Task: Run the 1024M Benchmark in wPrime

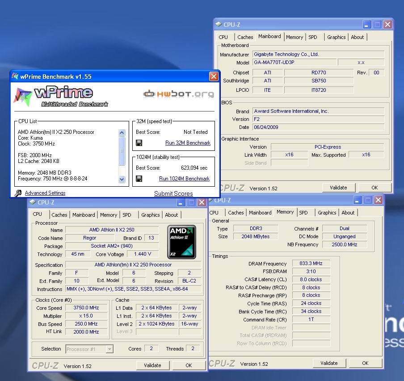Action: pyautogui.click(x=184, y=179)
